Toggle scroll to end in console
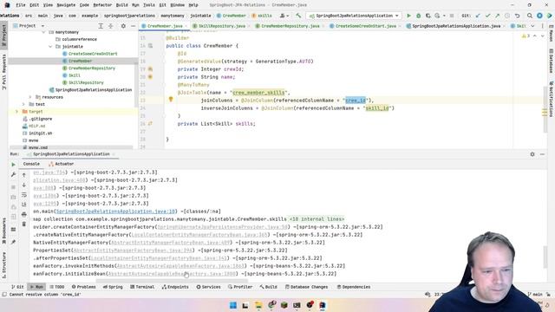The image size is (555, 312). (24, 205)
